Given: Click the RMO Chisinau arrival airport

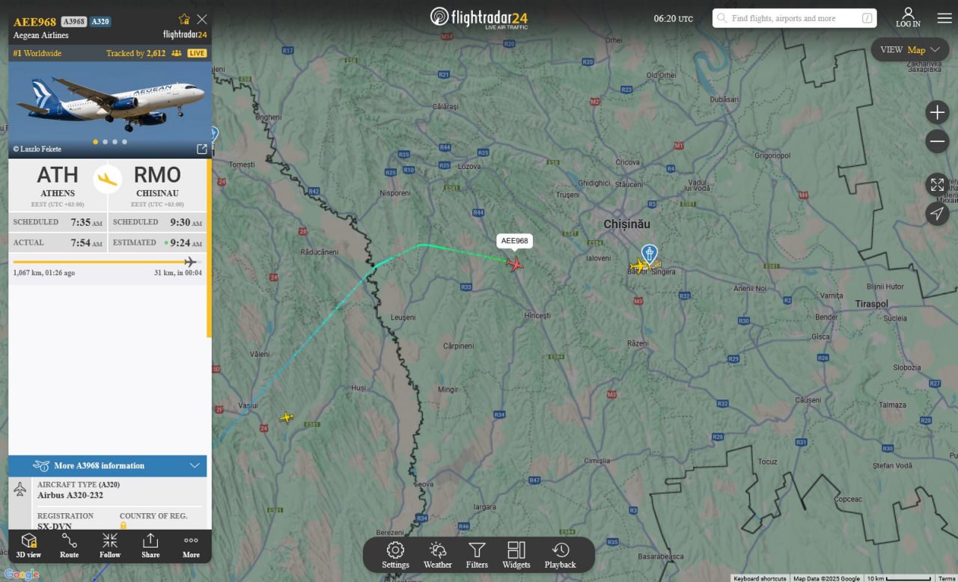Looking at the screenshot, I should click(x=157, y=185).
